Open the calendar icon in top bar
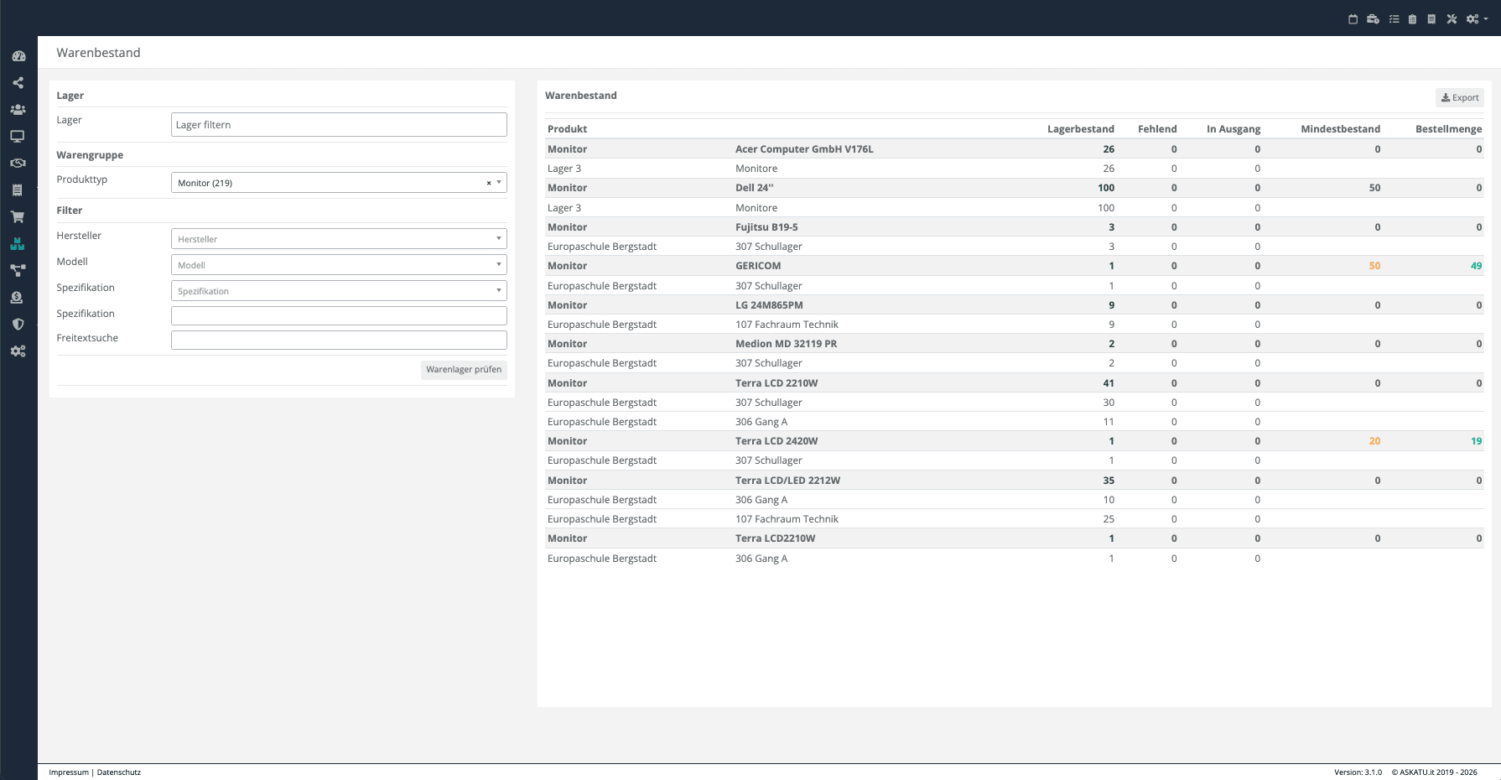 pos(1353,19)
